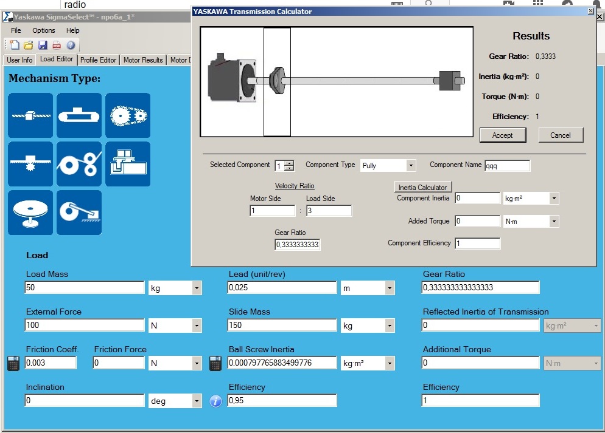605x433 pixels.
Task: Click the Reflected Inertia of Transmission field
Action: coord(481,326)
